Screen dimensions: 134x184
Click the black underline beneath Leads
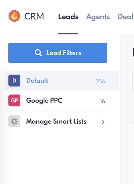coord(68,34)
